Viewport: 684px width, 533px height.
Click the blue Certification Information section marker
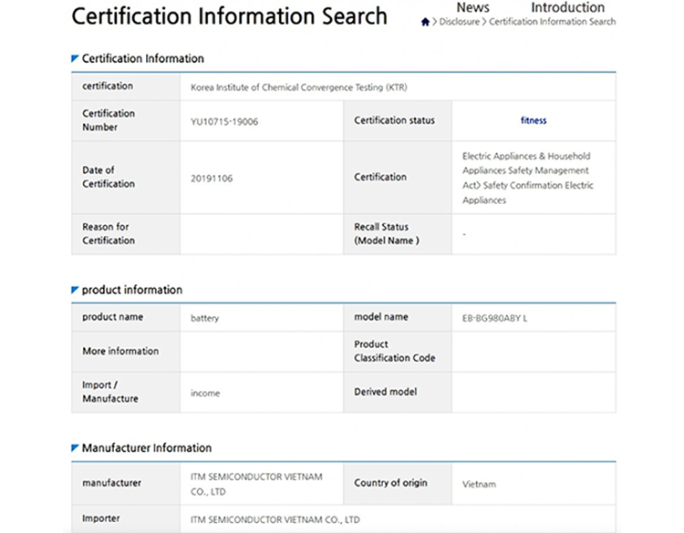tap(75, 58)
